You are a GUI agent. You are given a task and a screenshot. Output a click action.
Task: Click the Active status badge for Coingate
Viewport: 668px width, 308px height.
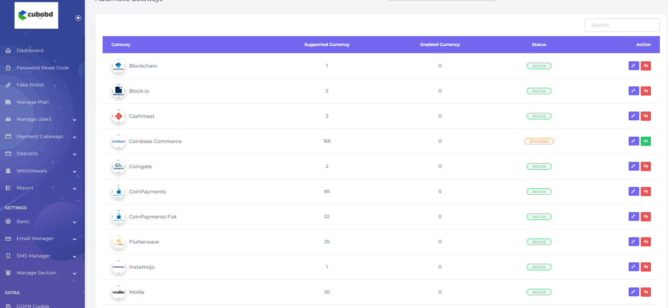[x=539, y=166]
